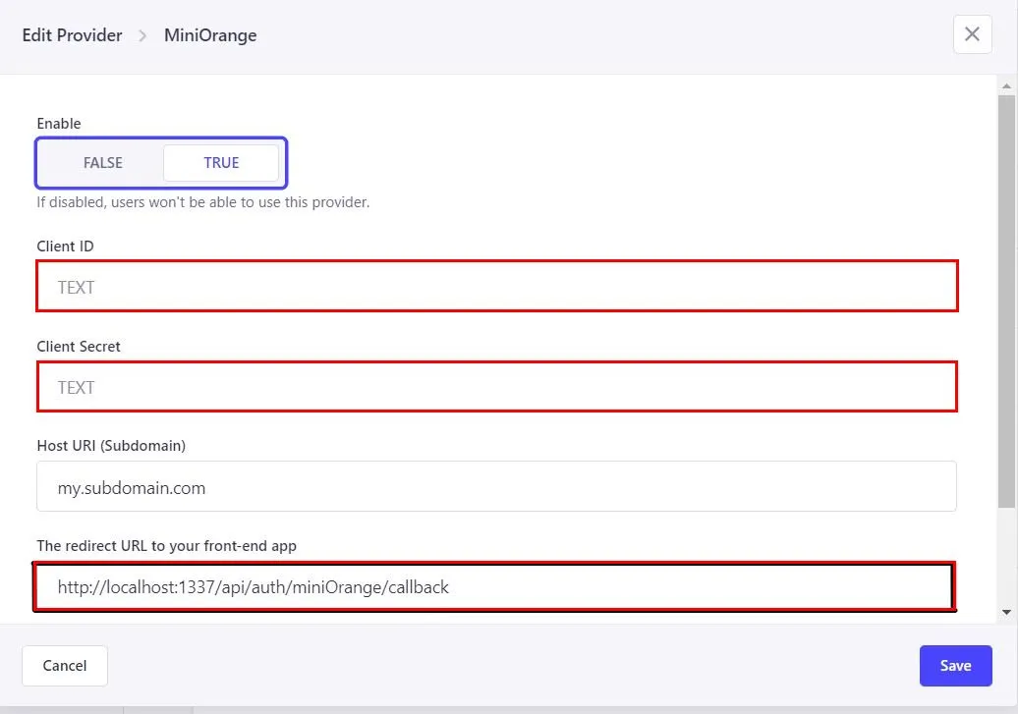Cancel editing the provider
Screen dimensions: 1018x714
point(64,665)
